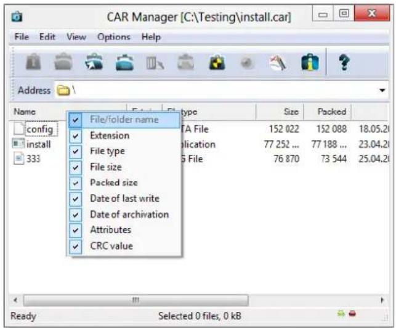Click the bag icon with white arrow
This screenshot has height=328, width=396.
pyautogui.click(x=94, y=62)
